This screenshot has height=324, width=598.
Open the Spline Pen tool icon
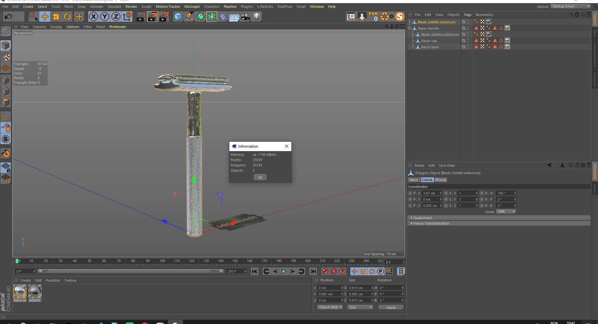(189, 17)
